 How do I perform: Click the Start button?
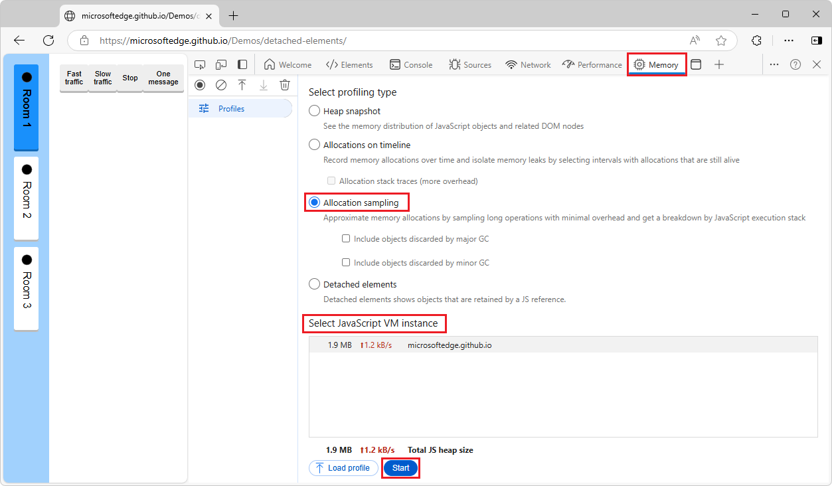pos(400,467)
